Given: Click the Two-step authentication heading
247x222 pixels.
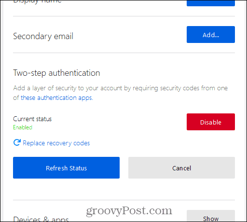Looking at the screenshot, I should click(x=56, y=73).
